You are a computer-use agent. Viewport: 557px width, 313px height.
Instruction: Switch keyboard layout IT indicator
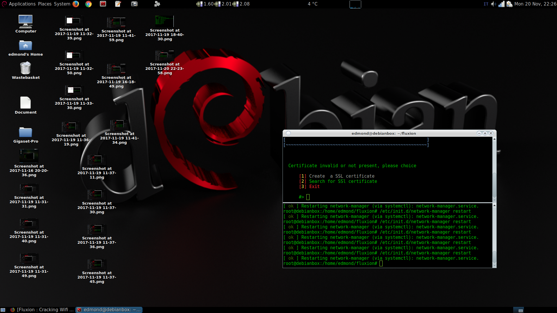point(486,4)
